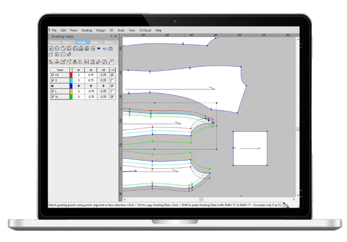The image size is (347, 242).
Task: Click the horizontal scrollbar right arrow
Action: (294, 199)
